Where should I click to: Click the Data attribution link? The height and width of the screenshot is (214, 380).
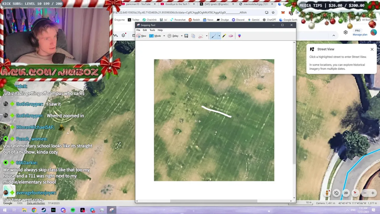point(36,203)
